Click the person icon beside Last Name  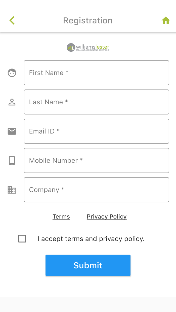(12, 102)
